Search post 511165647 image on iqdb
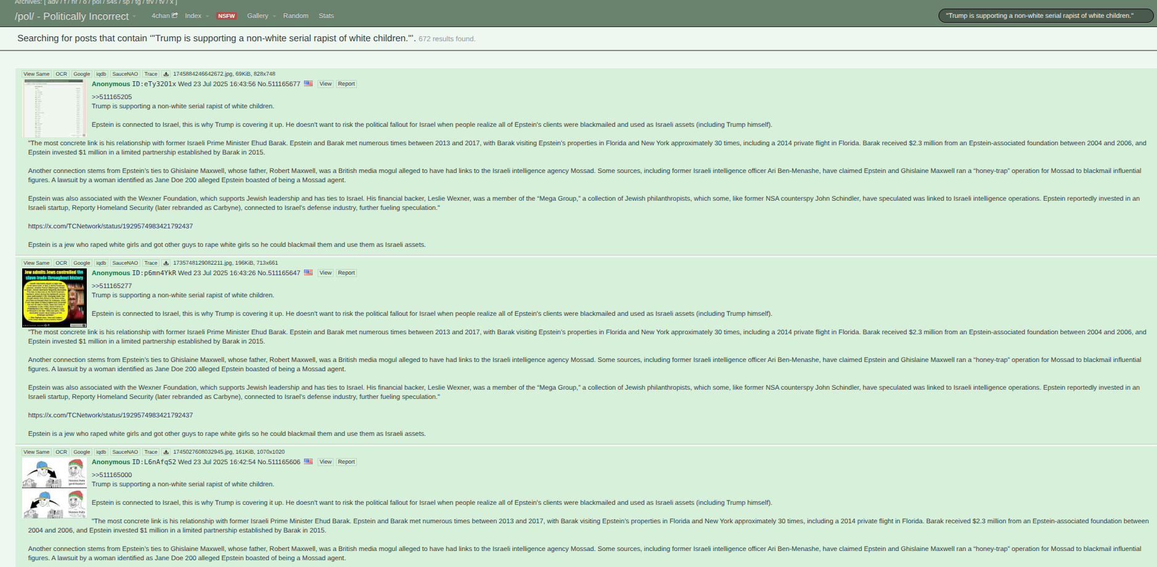 click(x=101, y=263)
